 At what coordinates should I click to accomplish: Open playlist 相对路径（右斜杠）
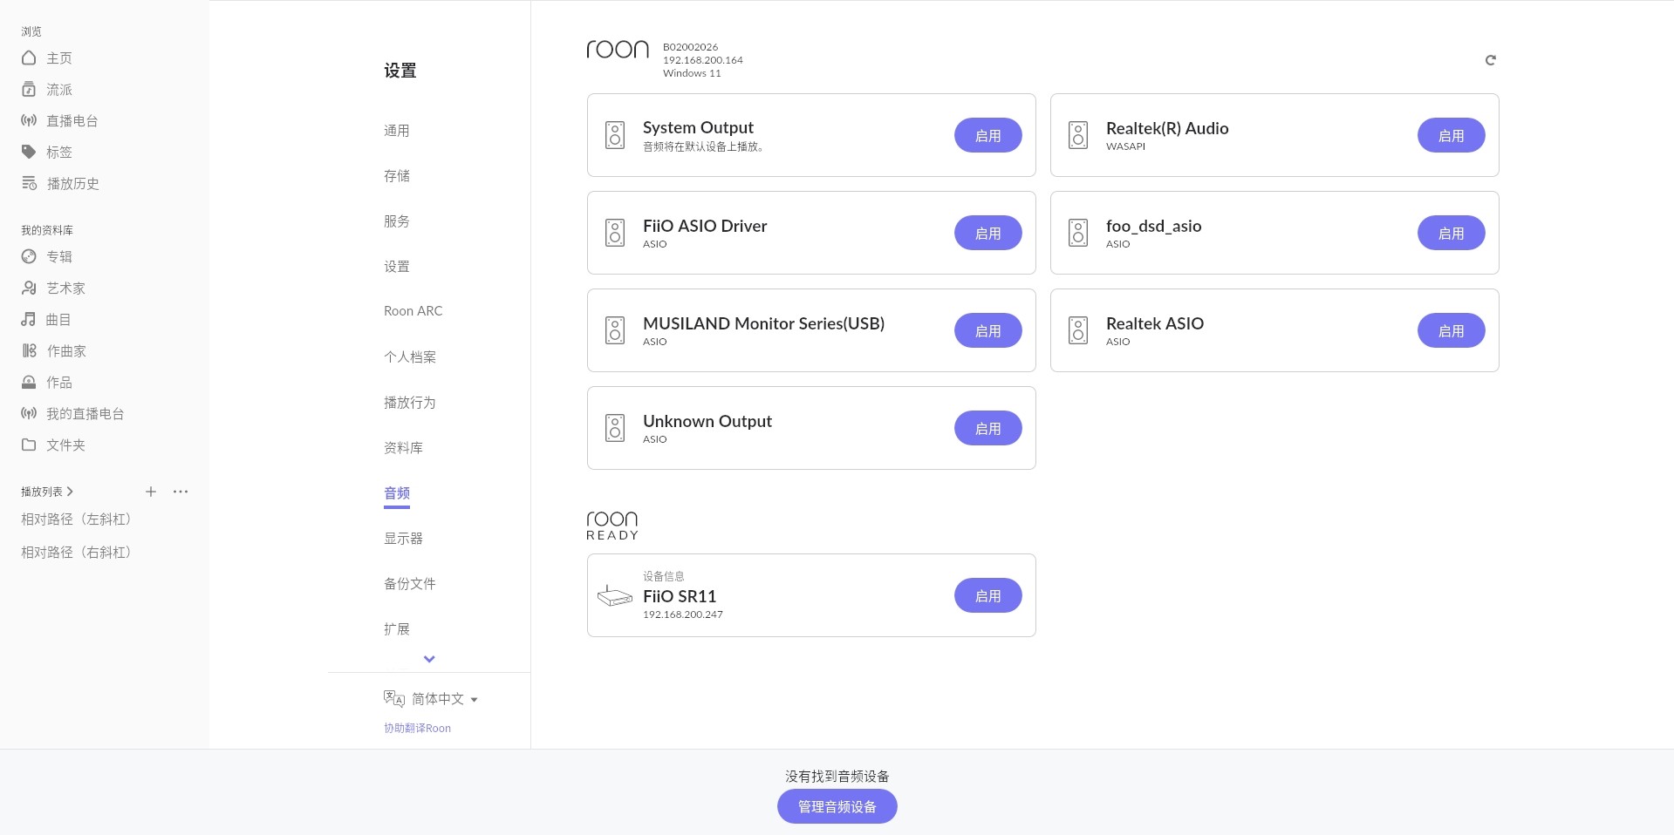[x=76, y=553]
